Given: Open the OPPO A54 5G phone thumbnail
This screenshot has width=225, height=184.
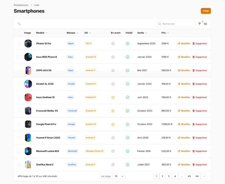Looking at the screenshot, I should click(x=28, y=71).
